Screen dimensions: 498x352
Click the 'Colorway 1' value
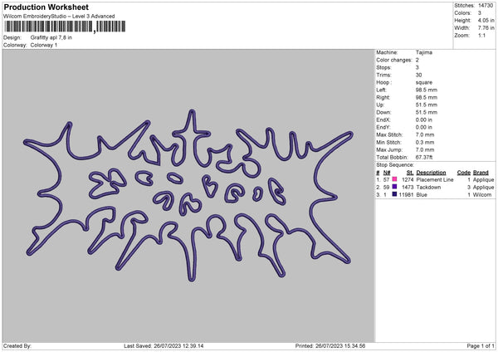pyautogui.click(x=44, y=45)
